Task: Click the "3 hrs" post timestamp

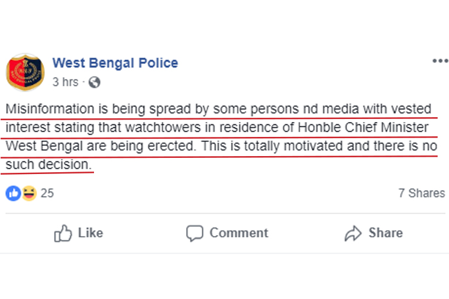Action: (x=65, y=82)
